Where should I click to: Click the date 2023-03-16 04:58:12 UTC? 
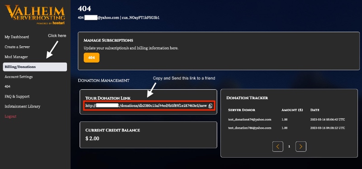click(328, 128)
